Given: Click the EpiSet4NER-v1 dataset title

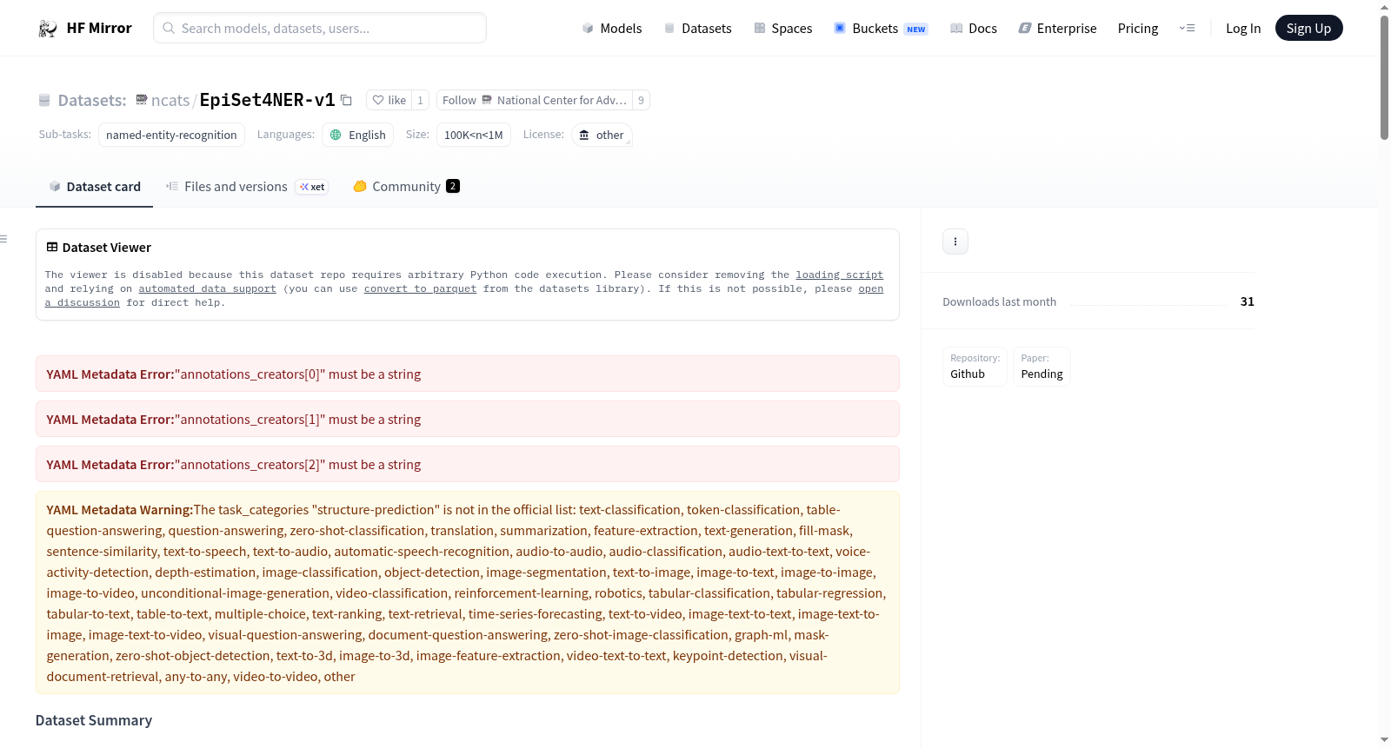Looking at the screenshot, I should point(268,100).
